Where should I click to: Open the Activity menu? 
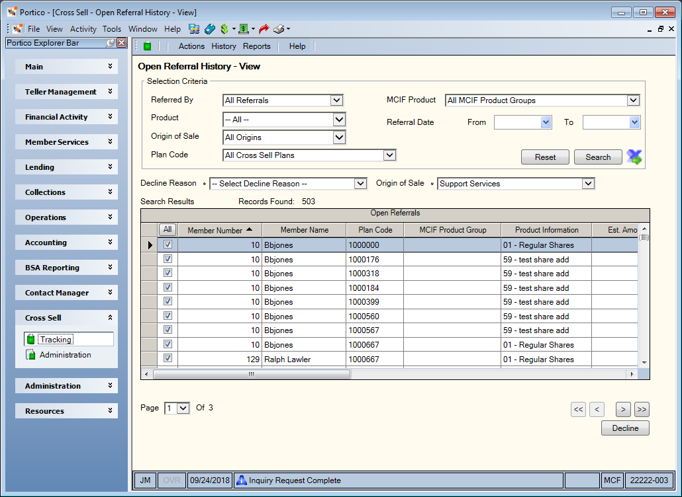coord(83,29)
